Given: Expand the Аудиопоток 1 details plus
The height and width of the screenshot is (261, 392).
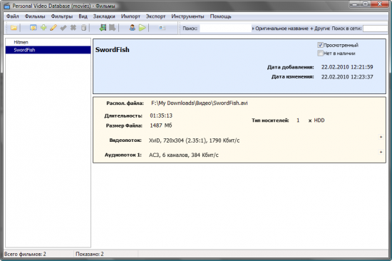Looking at the screenshot, I should tap(381, 152).
